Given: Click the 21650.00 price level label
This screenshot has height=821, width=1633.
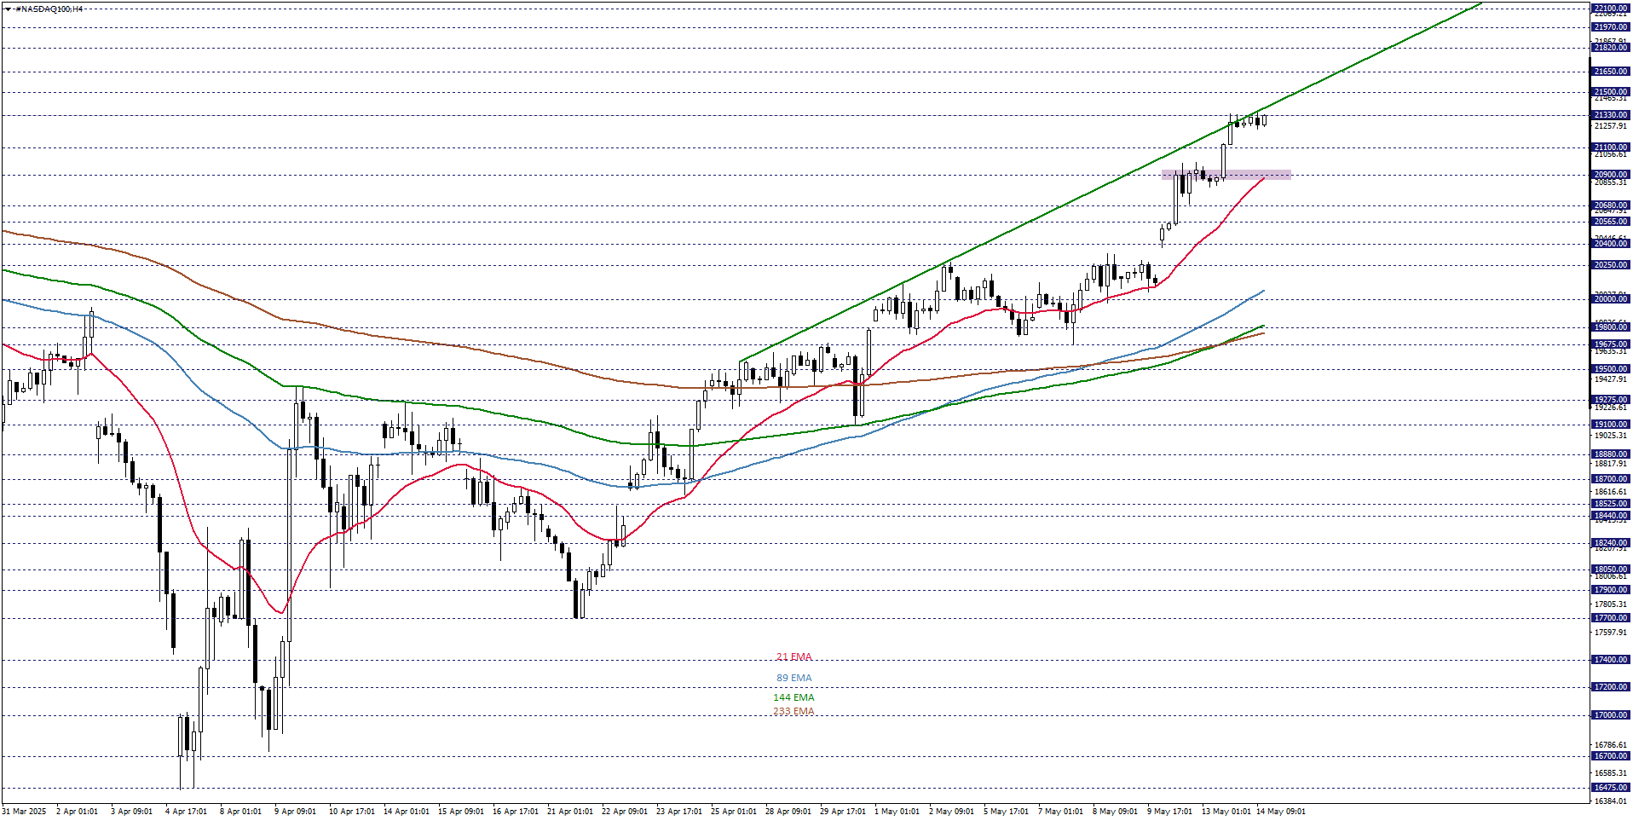Looking at the screenshot, I should tap(1611, 72).
